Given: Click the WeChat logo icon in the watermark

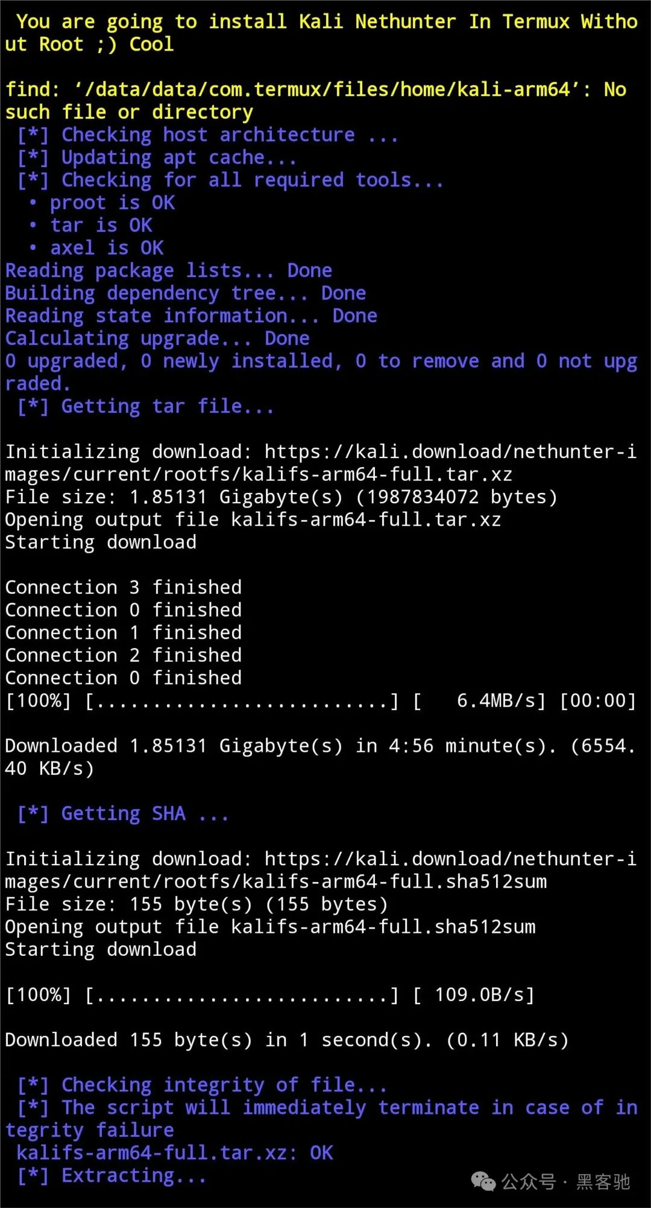Looking at the screenshot, I should (x=483, y=1181).
